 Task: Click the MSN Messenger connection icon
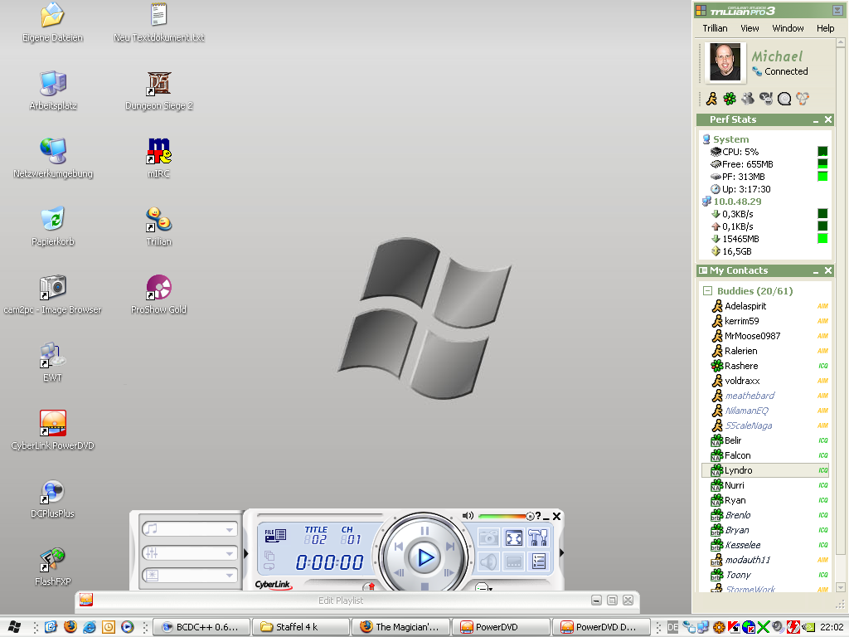tap(748, 99)
